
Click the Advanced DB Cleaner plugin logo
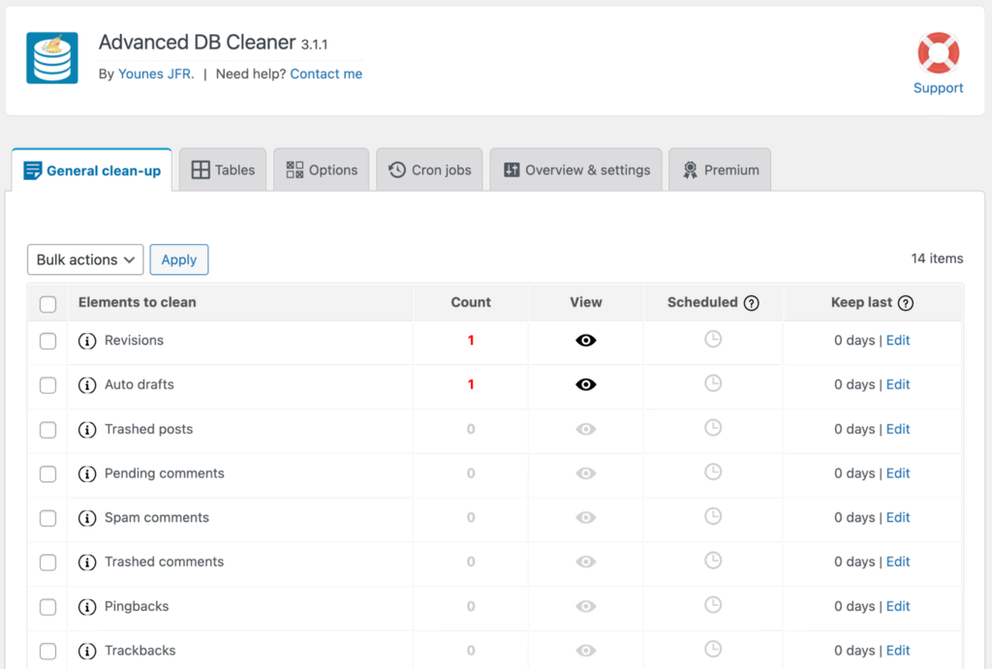click(x=50, y=58)
